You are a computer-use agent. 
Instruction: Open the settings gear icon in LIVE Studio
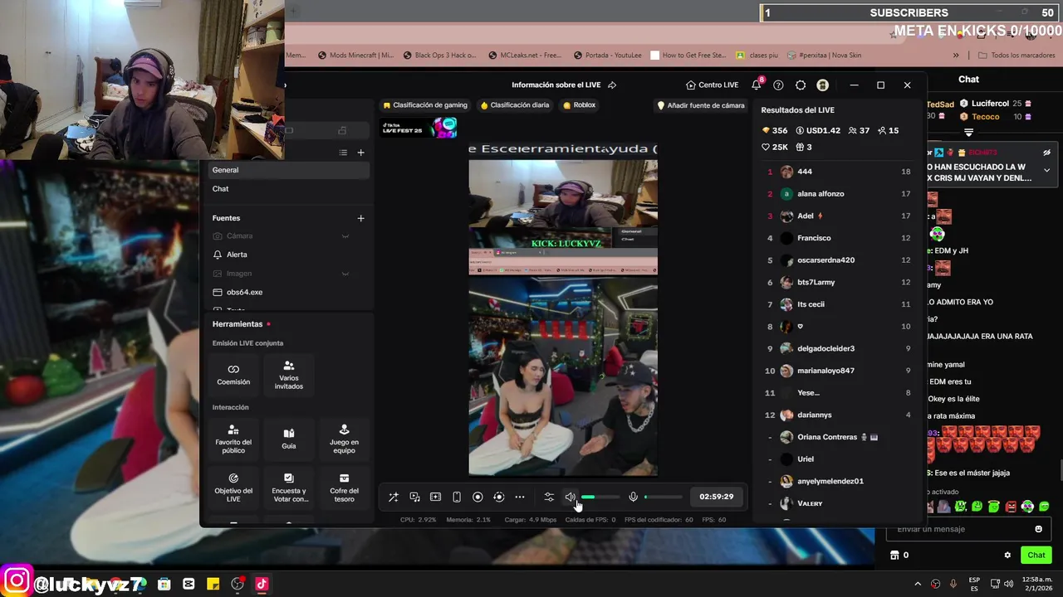click(x=801, y=85)
